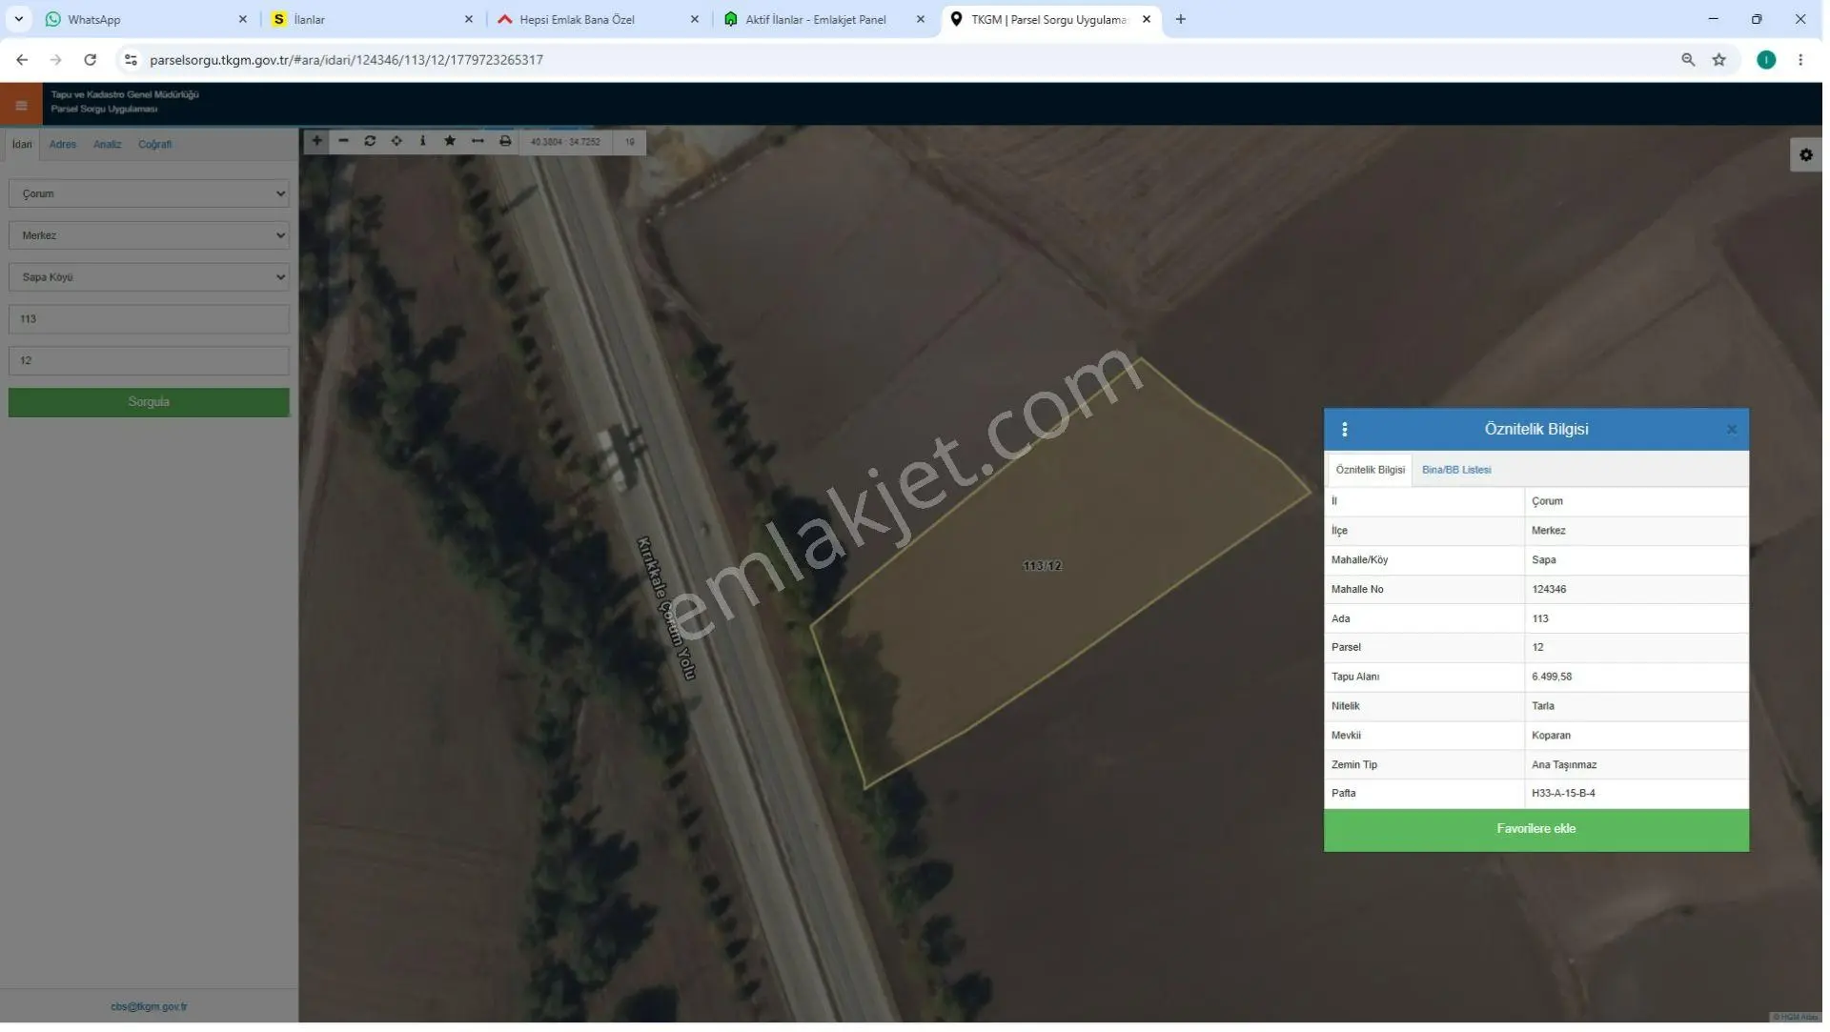Open favorites star tool in map toolbar

[x=450, y=141]
